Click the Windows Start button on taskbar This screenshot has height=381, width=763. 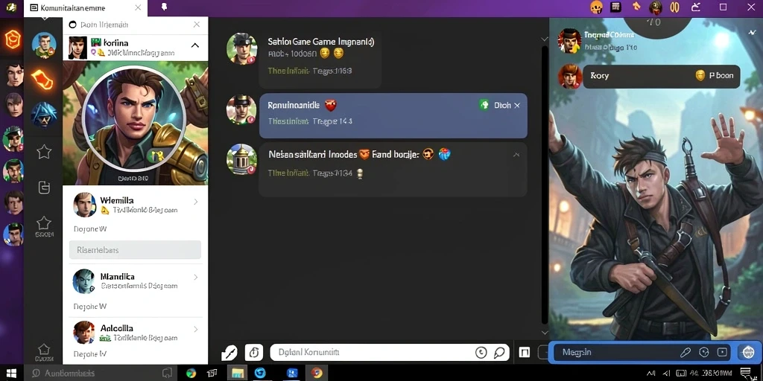click(10, 374)
